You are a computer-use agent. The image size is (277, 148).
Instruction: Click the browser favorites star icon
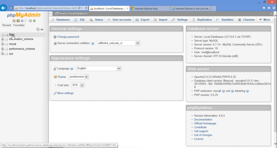pyautogui.click(x=269, y=8)
